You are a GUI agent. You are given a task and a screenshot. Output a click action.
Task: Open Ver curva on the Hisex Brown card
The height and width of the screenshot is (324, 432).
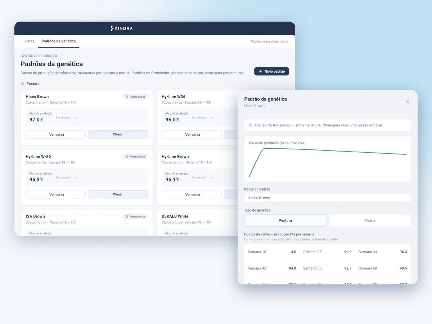pyautogui.click(x=55, y=134)
